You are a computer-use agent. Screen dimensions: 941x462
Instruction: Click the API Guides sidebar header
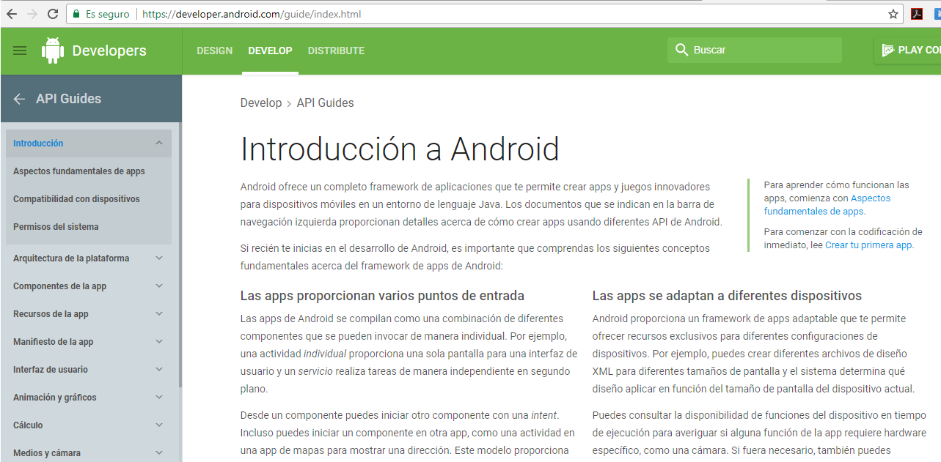(x=68, y=99)
